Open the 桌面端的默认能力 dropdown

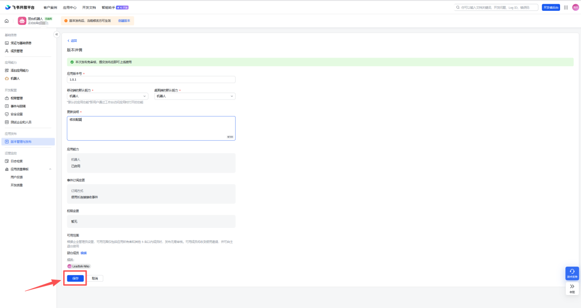coord(195,96)
